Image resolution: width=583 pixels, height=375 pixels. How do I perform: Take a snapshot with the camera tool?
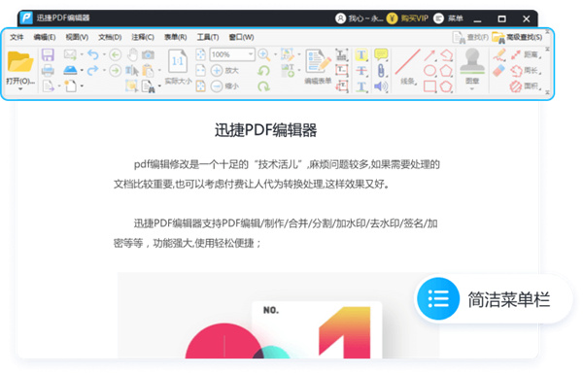pyautogui.click(x=148, y=55)
